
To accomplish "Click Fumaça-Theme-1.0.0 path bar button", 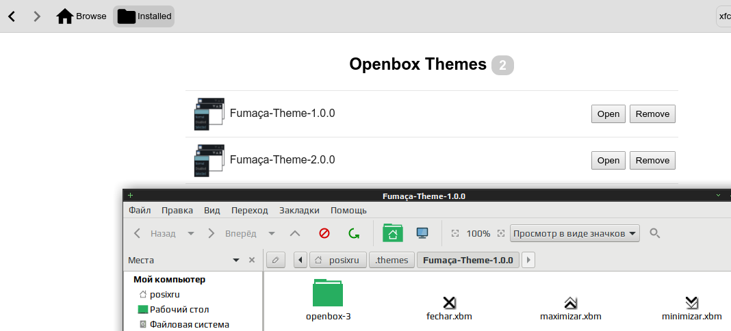I will click(x=468, y=261).
